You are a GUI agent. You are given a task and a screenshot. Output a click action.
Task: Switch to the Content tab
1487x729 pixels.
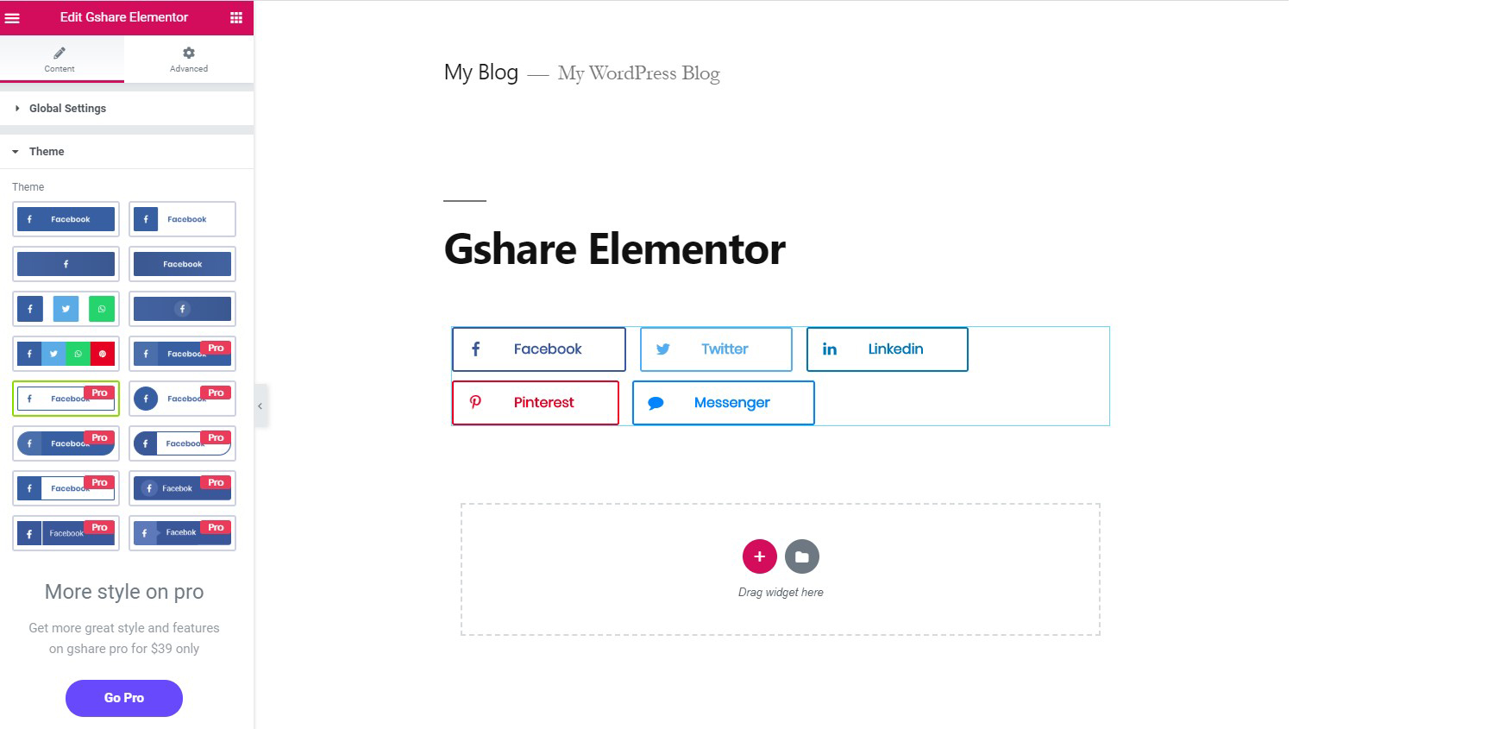[x=60, y=59]
